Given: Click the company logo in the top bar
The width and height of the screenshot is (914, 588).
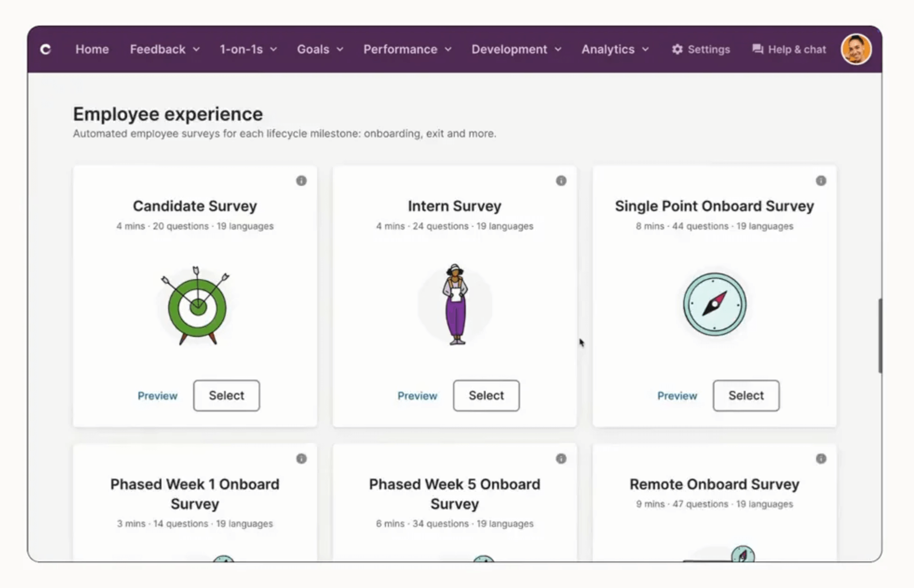Looking at the screenshot, I should (45, 49).
